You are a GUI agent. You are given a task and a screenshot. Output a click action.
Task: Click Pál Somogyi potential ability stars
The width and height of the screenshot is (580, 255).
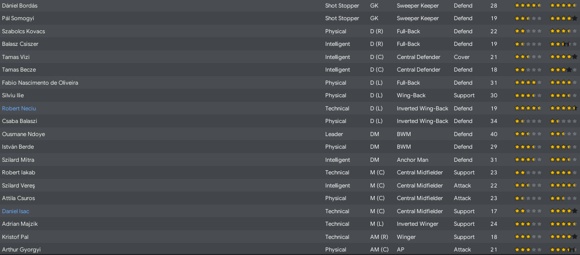[x=563, y=19]
